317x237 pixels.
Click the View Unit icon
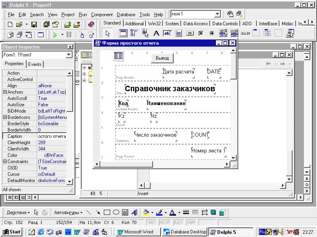pos(10,35)
